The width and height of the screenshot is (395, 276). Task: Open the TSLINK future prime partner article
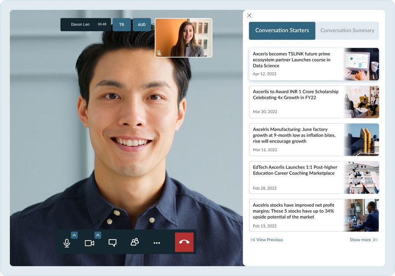pos(314,64)
